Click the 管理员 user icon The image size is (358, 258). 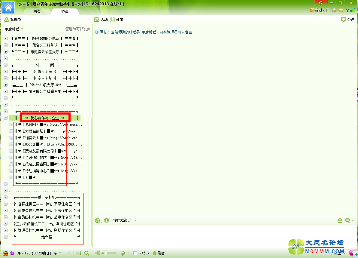coord(7,20)
